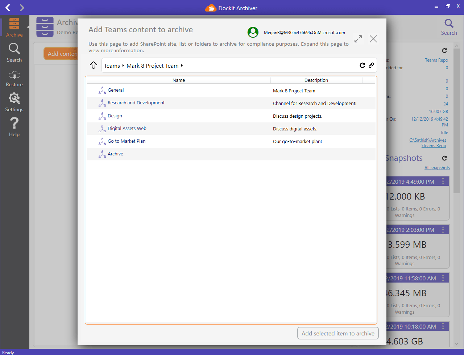
Task: Click the Mark 8 Project Team breadcrumb segment
Action: [x=152, y=66]
